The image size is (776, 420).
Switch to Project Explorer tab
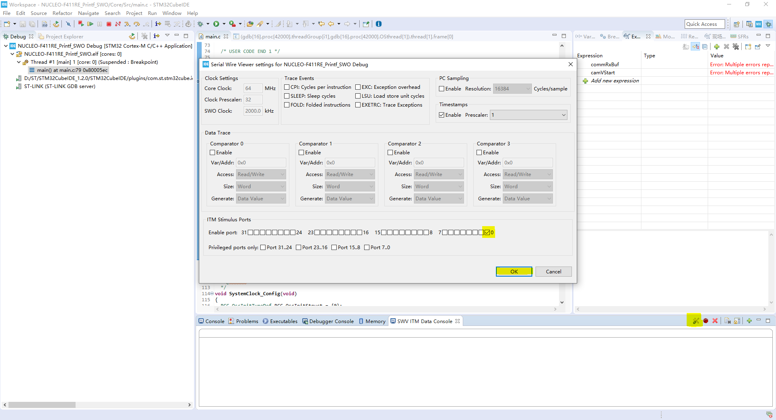pos(61,37)
